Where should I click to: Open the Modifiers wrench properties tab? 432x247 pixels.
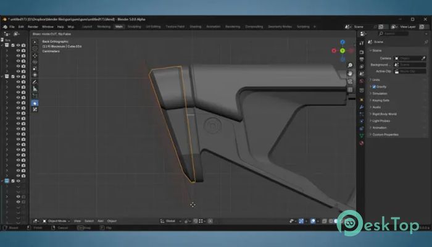(x=362, y=107)
